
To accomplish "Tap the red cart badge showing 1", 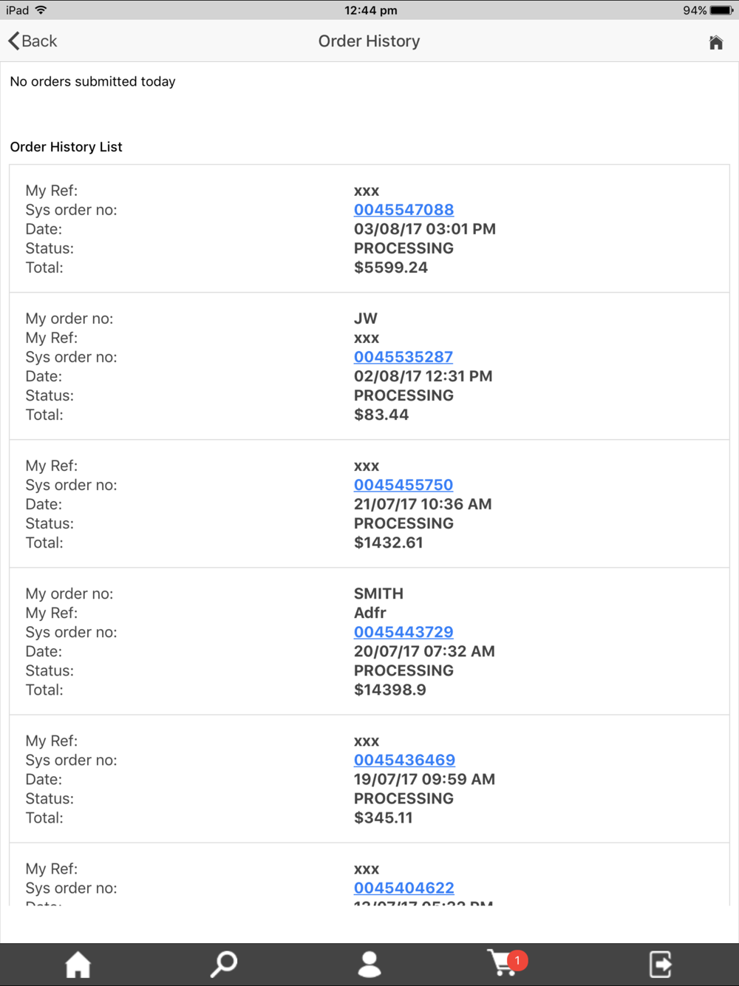I will (517, 960).
